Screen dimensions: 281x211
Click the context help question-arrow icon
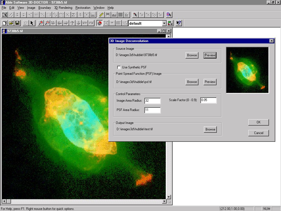(179, 23)
